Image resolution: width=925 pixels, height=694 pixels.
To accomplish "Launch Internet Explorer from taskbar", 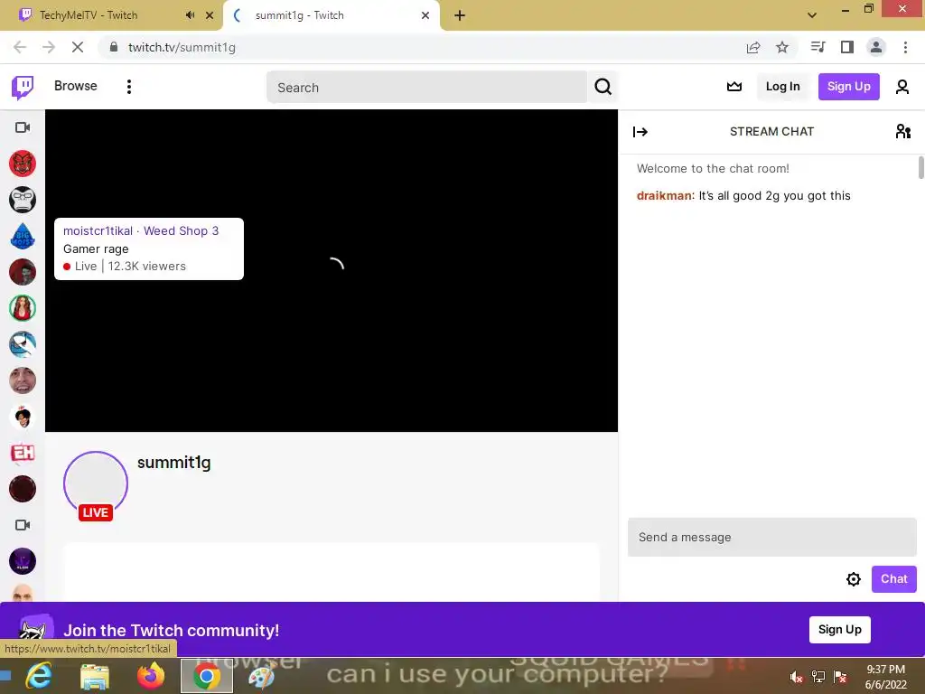I will tap(38, 676).
